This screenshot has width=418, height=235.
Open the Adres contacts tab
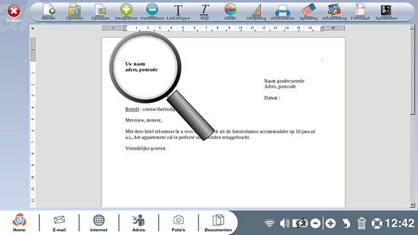[x=139, y=223]
